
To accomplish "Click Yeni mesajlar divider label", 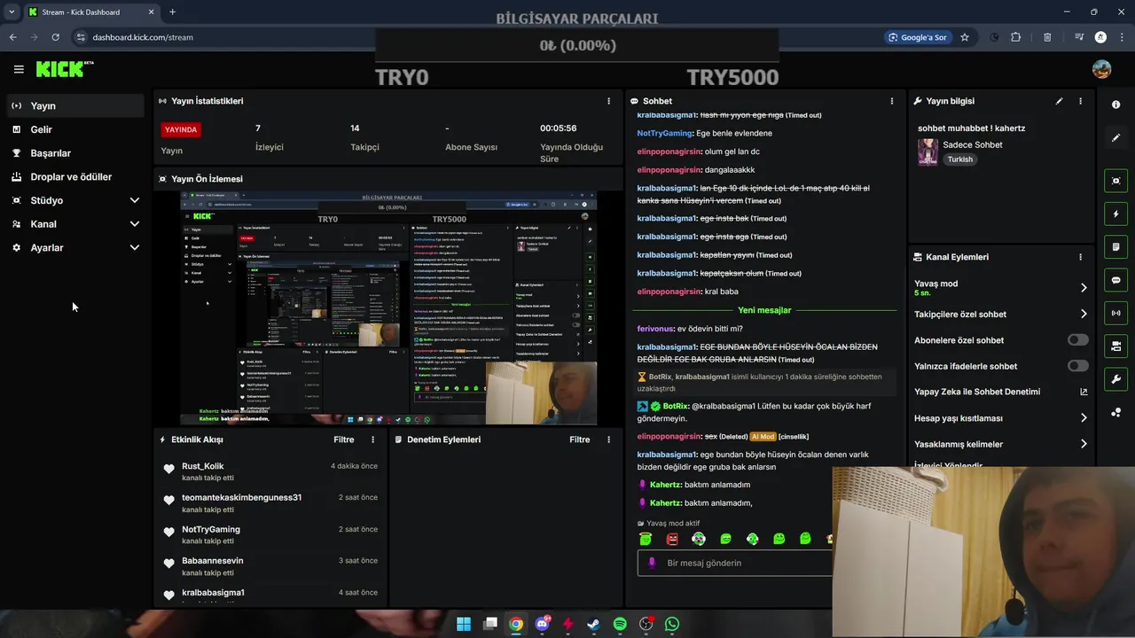I will point(764,310).
